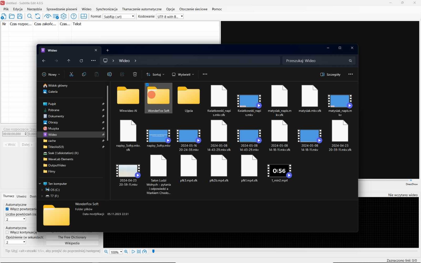This screenshot has width=421, height=263.
Task: Click the Spell check icon in Subtitle Edit toolbar
Action: tap(56, 16)
